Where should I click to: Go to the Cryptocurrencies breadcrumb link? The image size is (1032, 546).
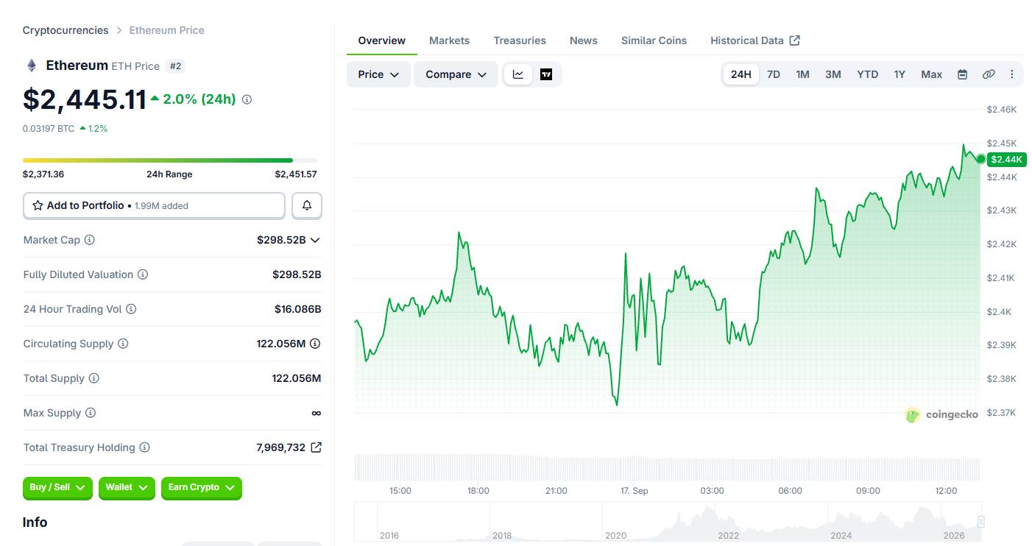click(66, 30)
